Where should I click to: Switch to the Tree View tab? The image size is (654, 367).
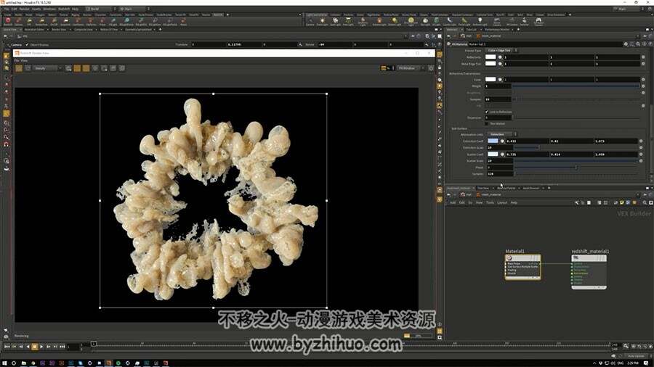click(483, 188)
